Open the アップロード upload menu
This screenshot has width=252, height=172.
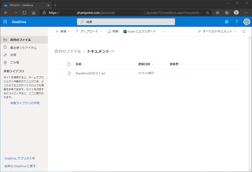pos(89,32)
